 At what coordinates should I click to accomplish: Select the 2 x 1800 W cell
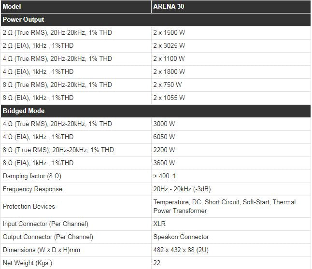(169, 72)
